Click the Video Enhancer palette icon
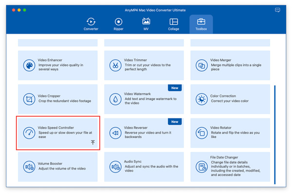Image resolution: width=292 pixels, height=194 pixels. pyautogui.click(x=29, y=65)
